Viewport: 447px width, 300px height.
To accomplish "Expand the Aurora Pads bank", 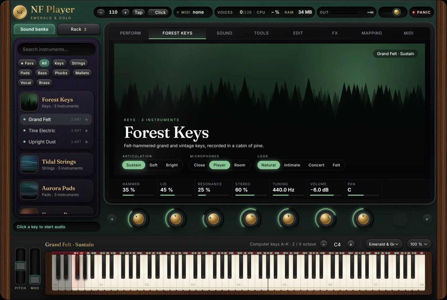I will (x=56, y=191).
